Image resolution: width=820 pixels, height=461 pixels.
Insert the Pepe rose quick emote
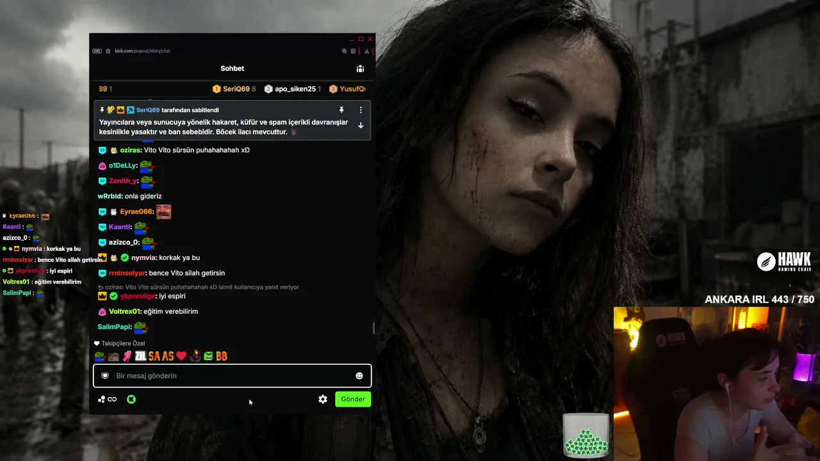click(x=99, y=356)
